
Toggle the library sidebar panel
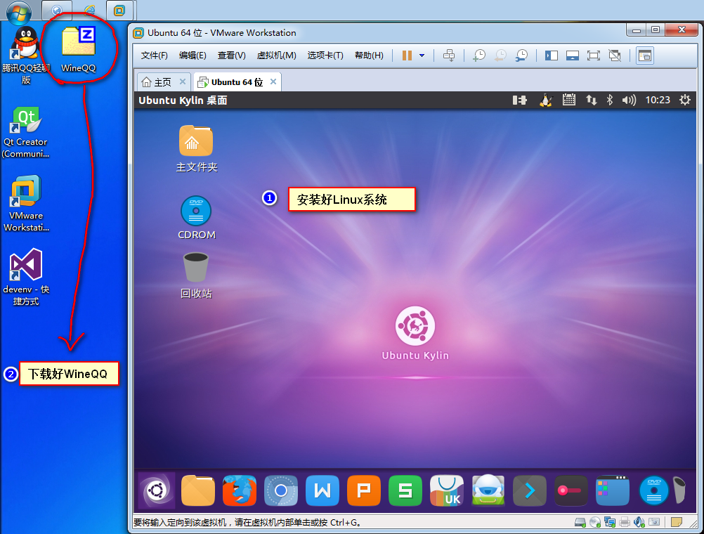point(551,55)
